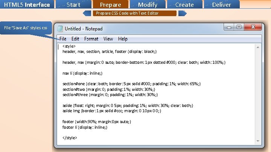Open Notepad Help menu
Image resolution: width=271 pixels, height=152 pixels.
[123, 39]
